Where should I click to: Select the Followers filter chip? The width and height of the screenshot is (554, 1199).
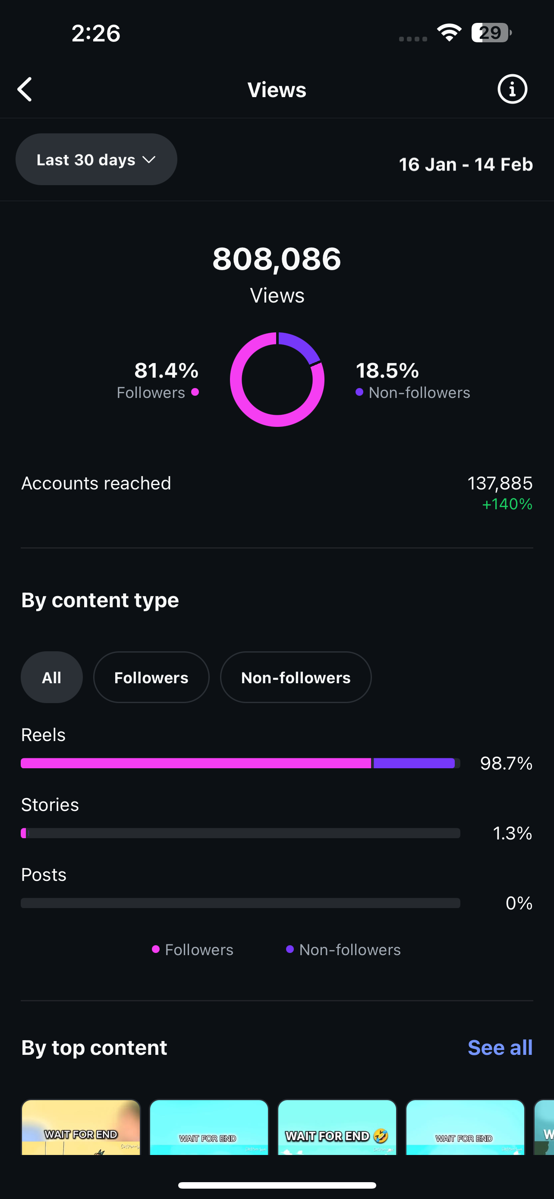[x=151, y=677]
